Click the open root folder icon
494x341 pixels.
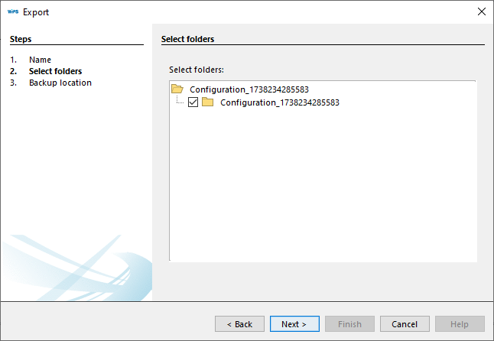[177, 89]
